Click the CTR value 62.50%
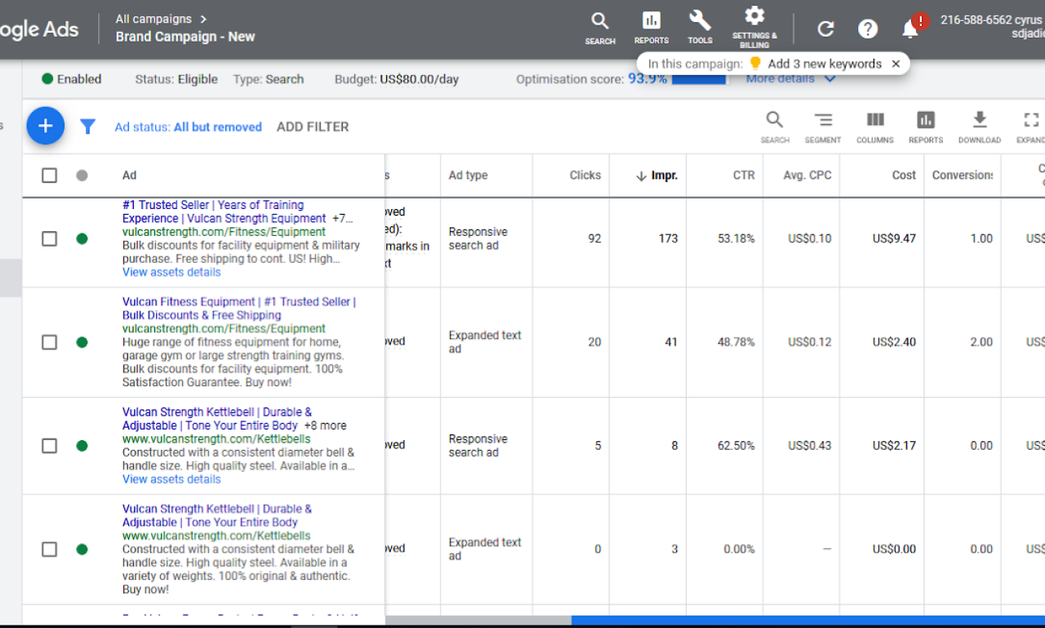The height and width of the screenshot is (628, 1045). [x=736, y=446]
